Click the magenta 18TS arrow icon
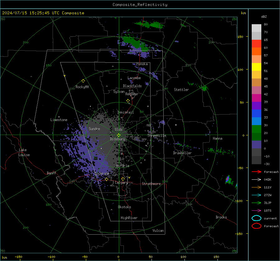This screenshot has height=261, width=280. 256,211
